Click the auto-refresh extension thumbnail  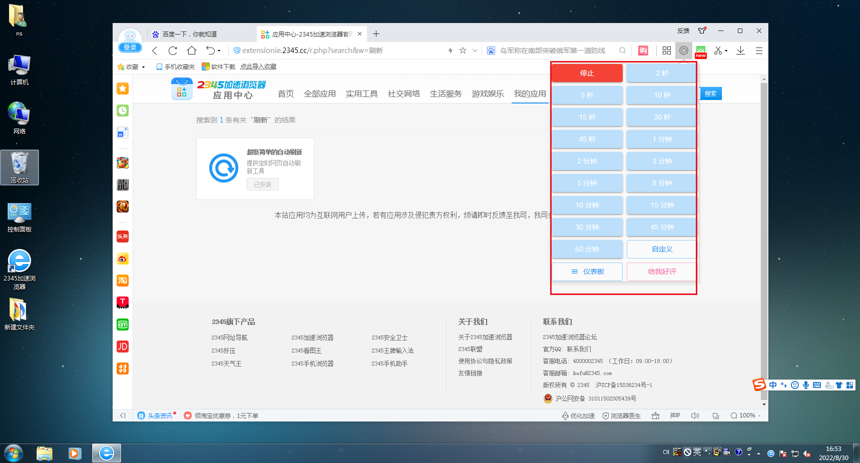pyautogui.click(x=223, y=168)
